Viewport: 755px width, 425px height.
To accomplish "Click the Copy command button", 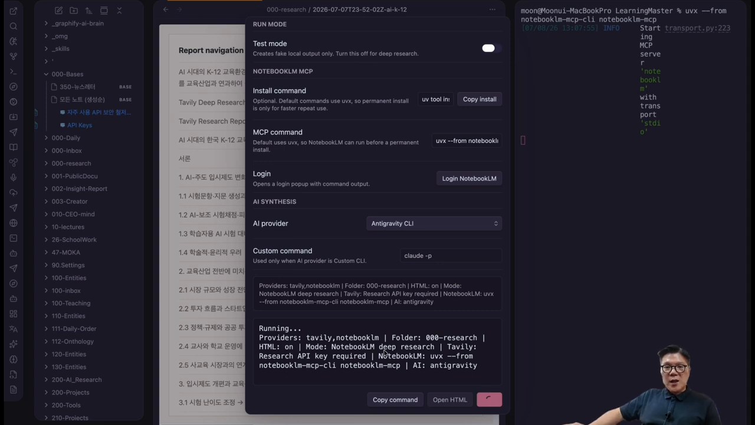I will tap(395, 400).
